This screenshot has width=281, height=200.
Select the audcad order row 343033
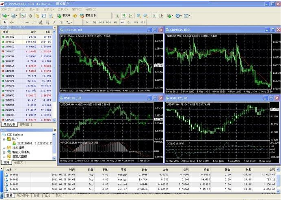140,185
